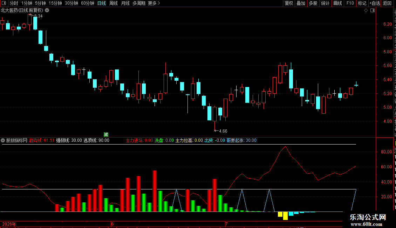The image size is (396, 228).
Task: Switch to 分时 intraday chart
Action: coord(14,3)
